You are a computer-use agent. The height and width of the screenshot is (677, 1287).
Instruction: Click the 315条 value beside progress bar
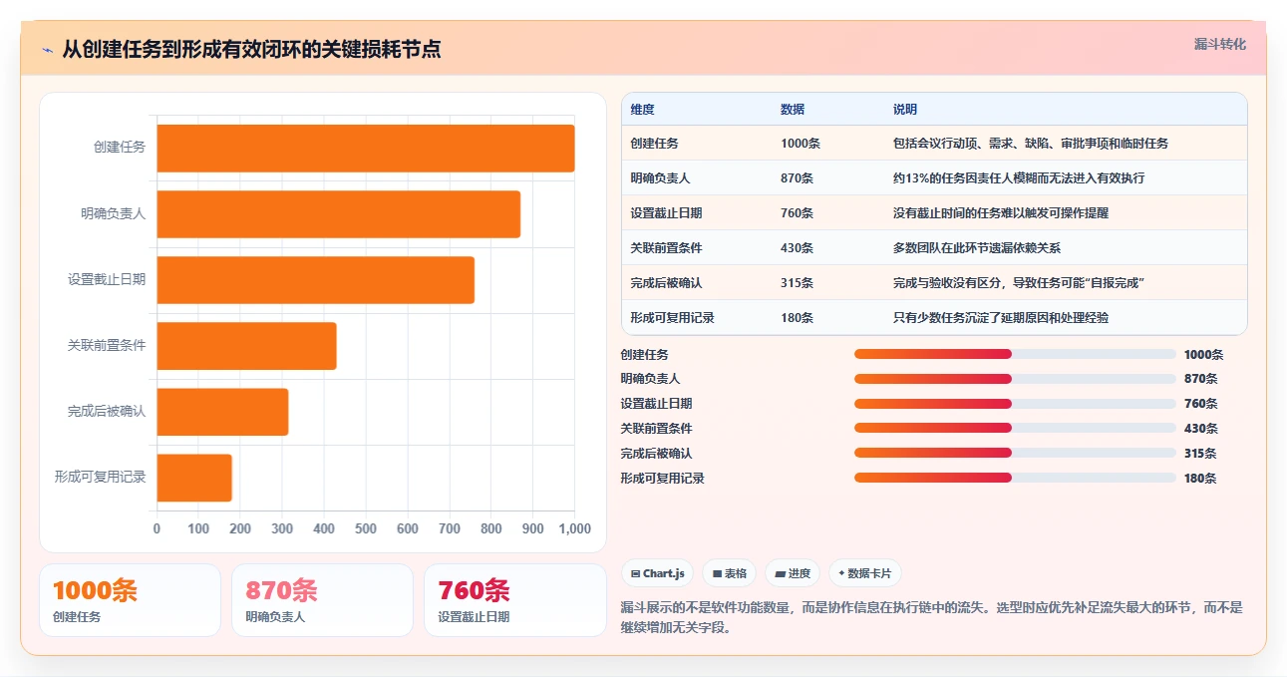click(x=1201, y=454)
